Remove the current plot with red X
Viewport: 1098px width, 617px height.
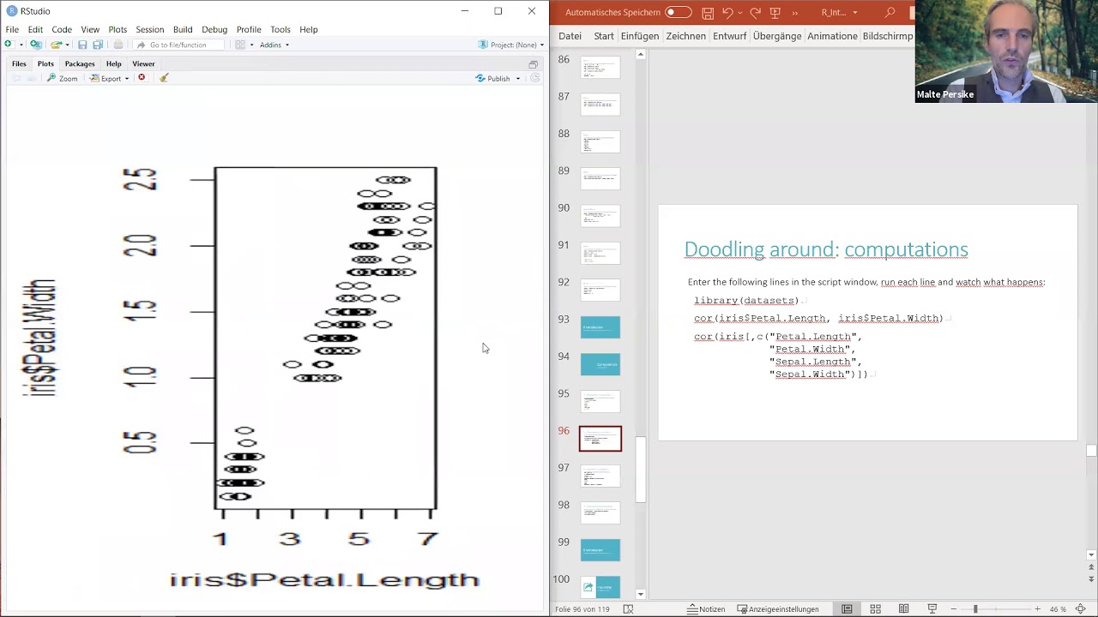point(142,78)
